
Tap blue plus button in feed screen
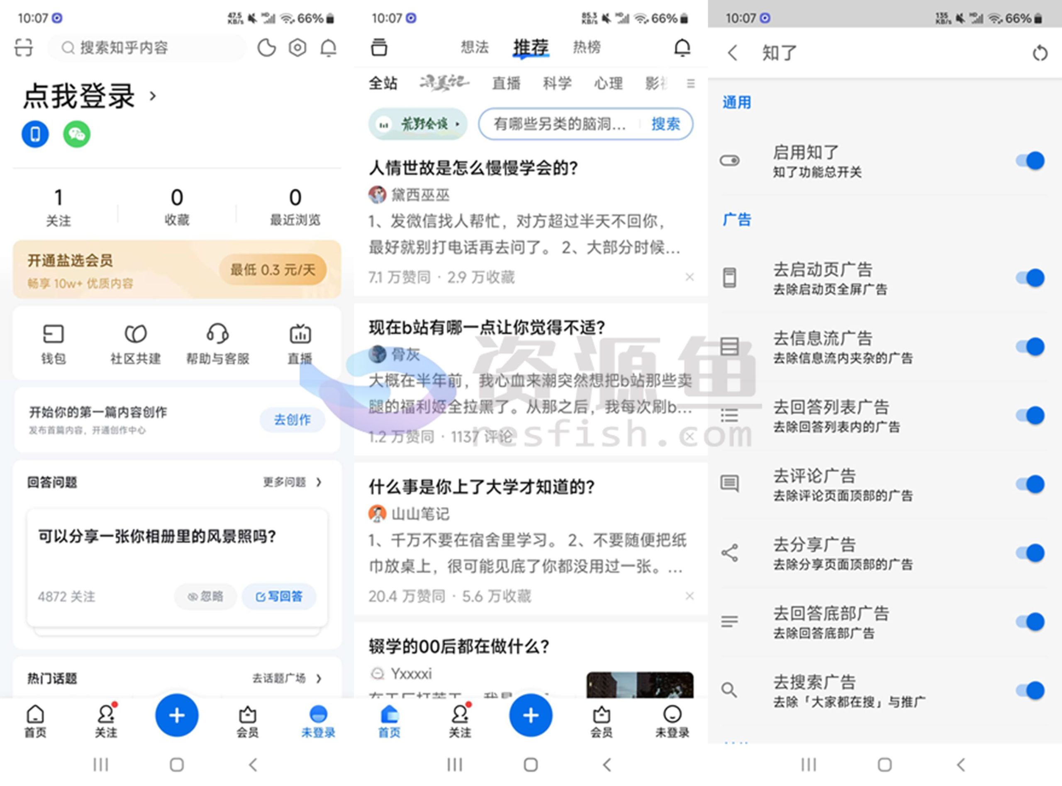[531, 715]
